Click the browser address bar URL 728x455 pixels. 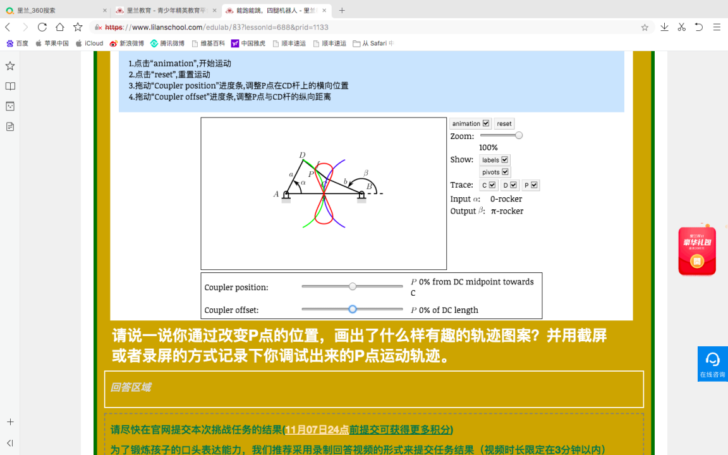coord(216,27)
